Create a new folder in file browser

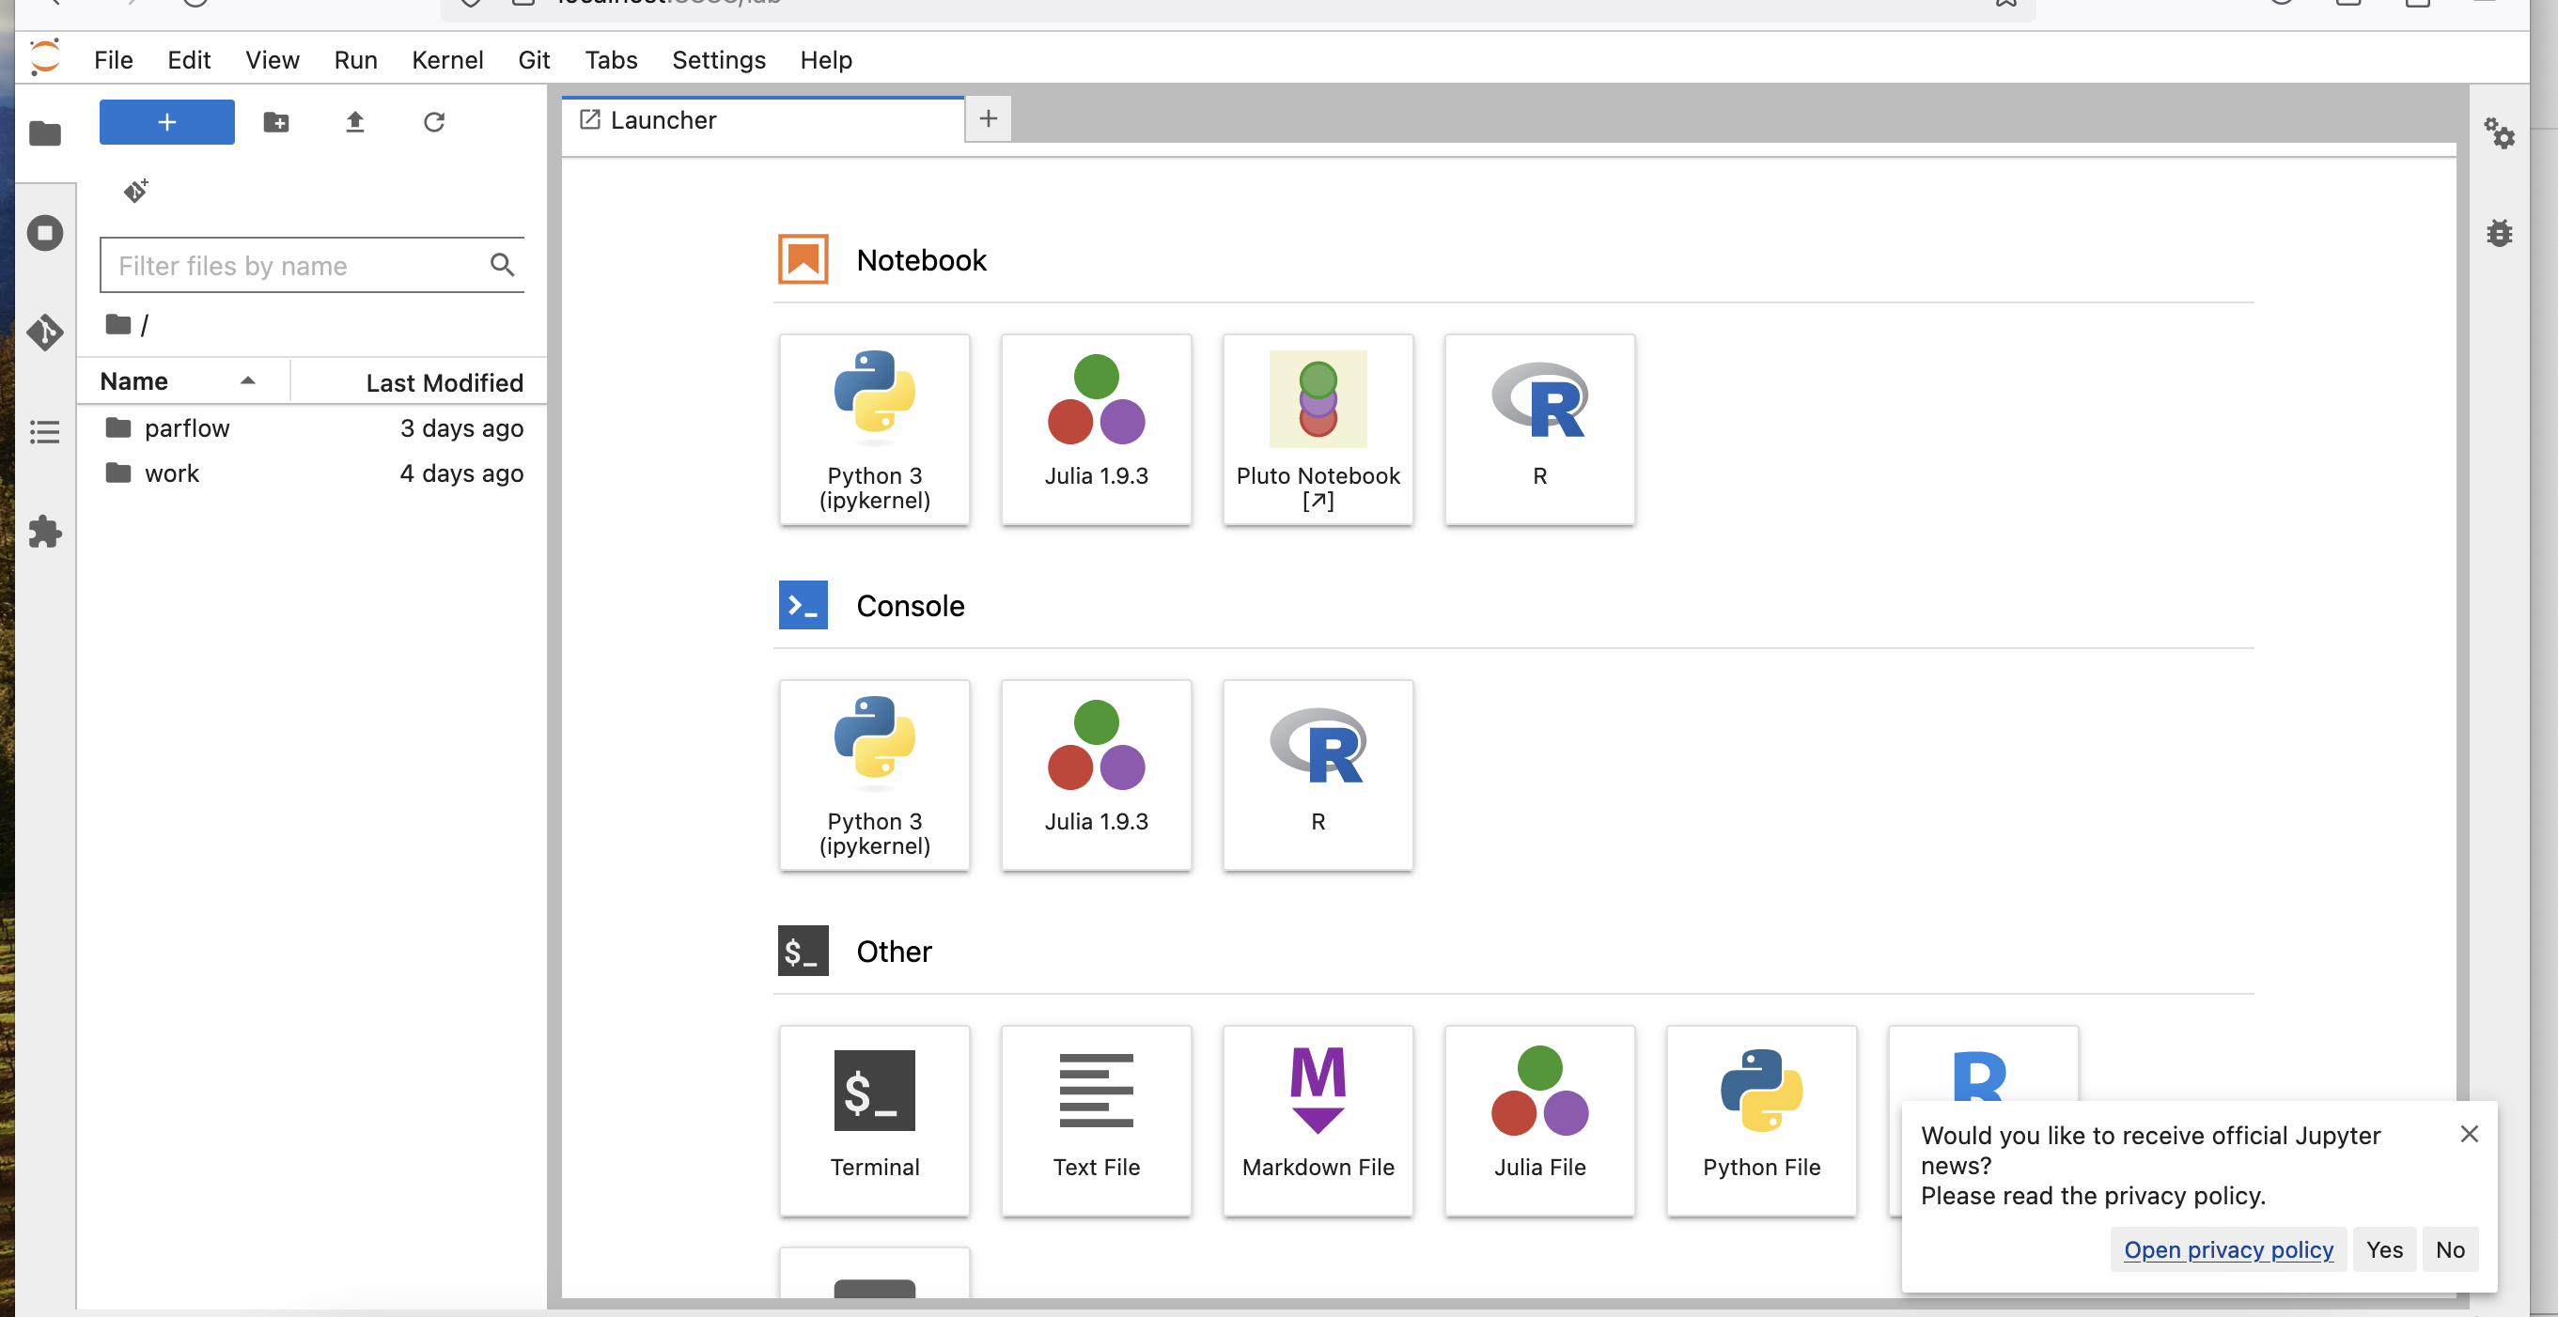pyautogui.click(x=276, y=122)
